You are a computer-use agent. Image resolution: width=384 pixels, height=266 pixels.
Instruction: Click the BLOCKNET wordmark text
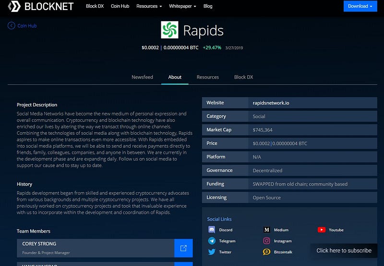(x=49, y=6)
